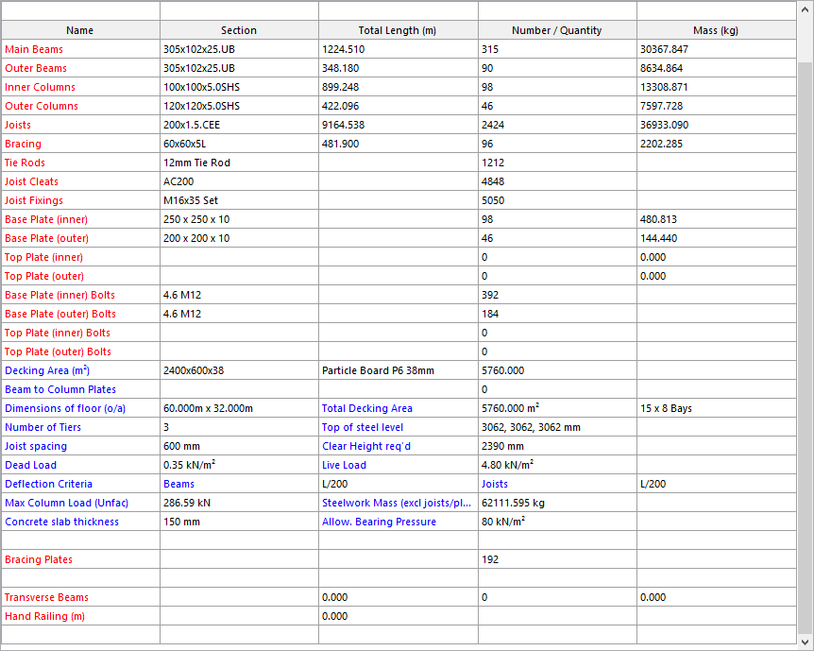Click the vertical scrollbar down arrow

(806, 642)
